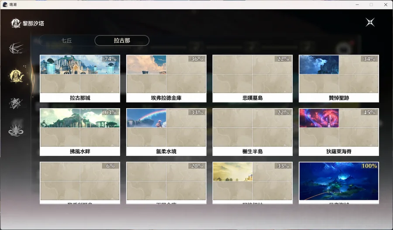Open the third sidebar star emblem icon
Screen dimensions: 393x230
coord(16,103)
